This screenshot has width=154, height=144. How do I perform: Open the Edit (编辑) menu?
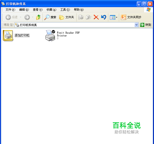pos(24,10)
